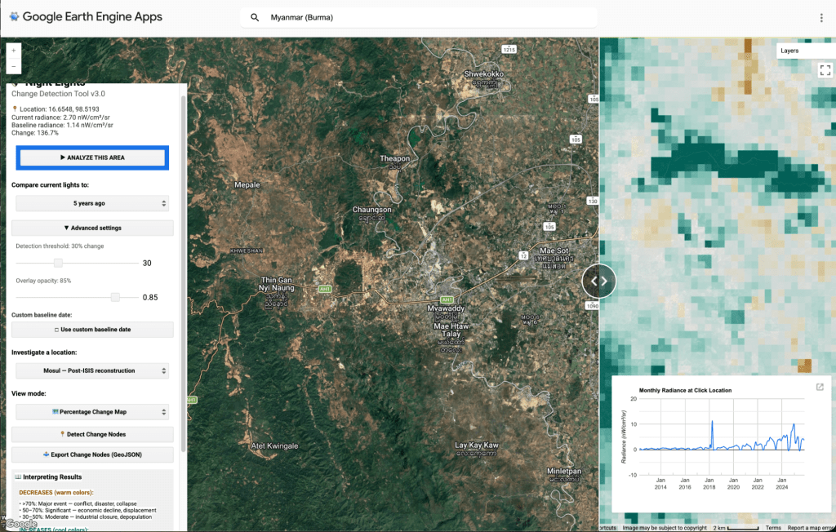Click the Mepale map label
The image size is (836, 532).
click(x=247, y=185)
